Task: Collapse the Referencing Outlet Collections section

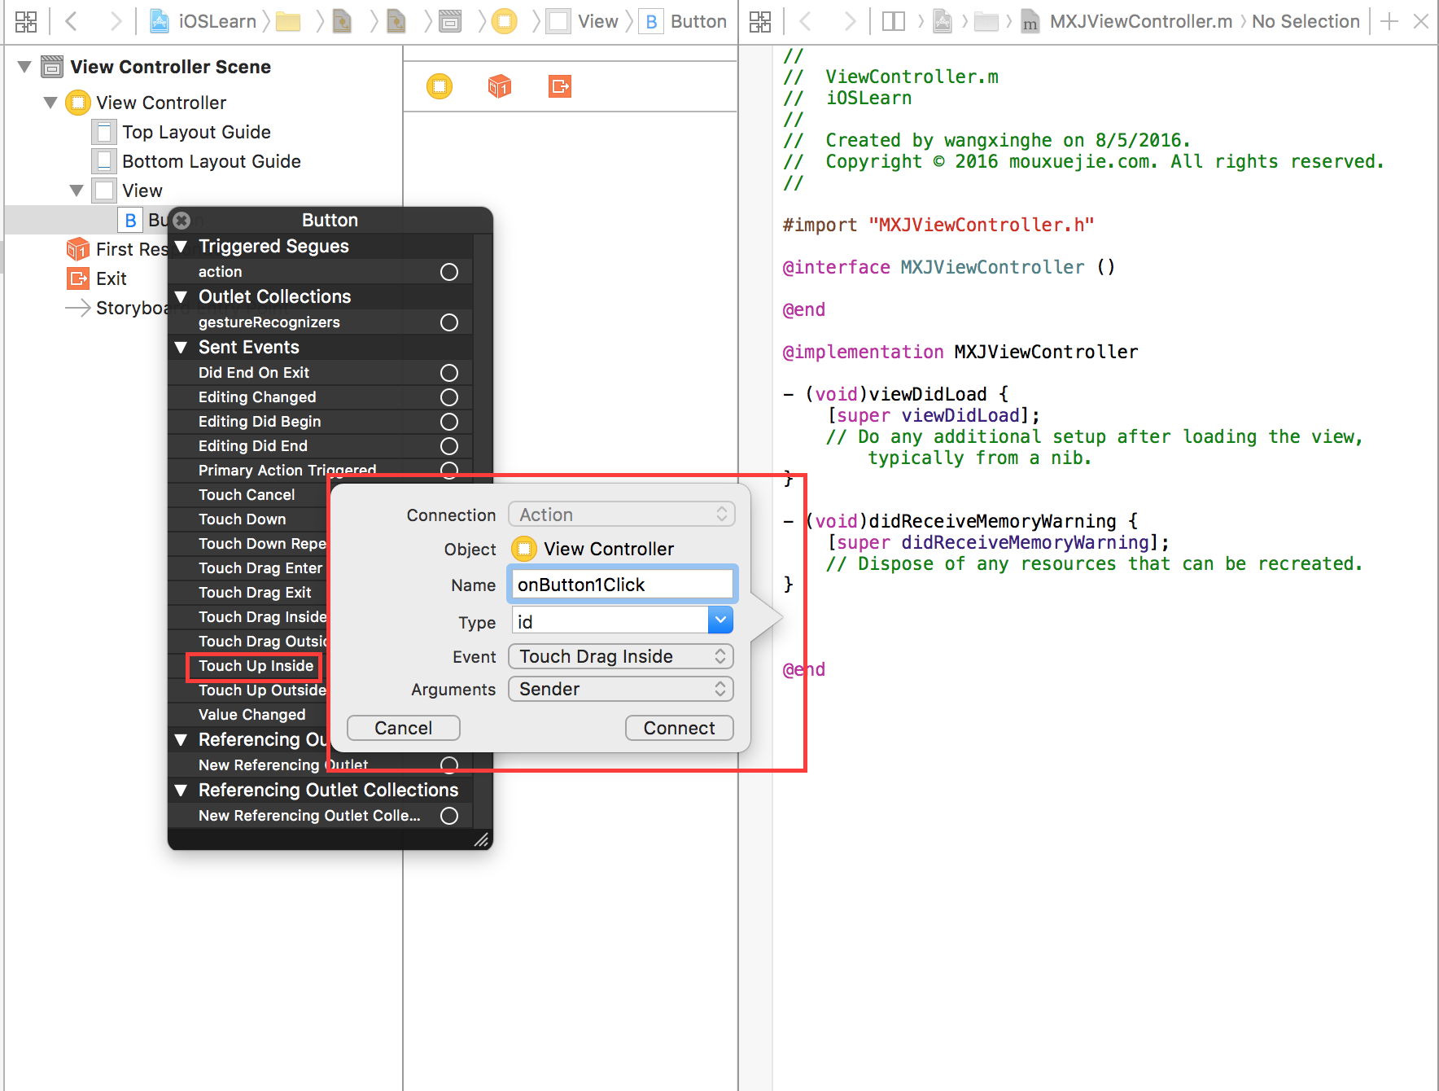Action: [182, 790]
